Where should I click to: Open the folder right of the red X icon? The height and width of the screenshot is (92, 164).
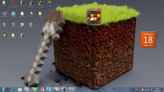click(22, 4)
